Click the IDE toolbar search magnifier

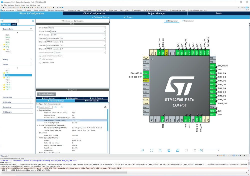coord(239,8)
